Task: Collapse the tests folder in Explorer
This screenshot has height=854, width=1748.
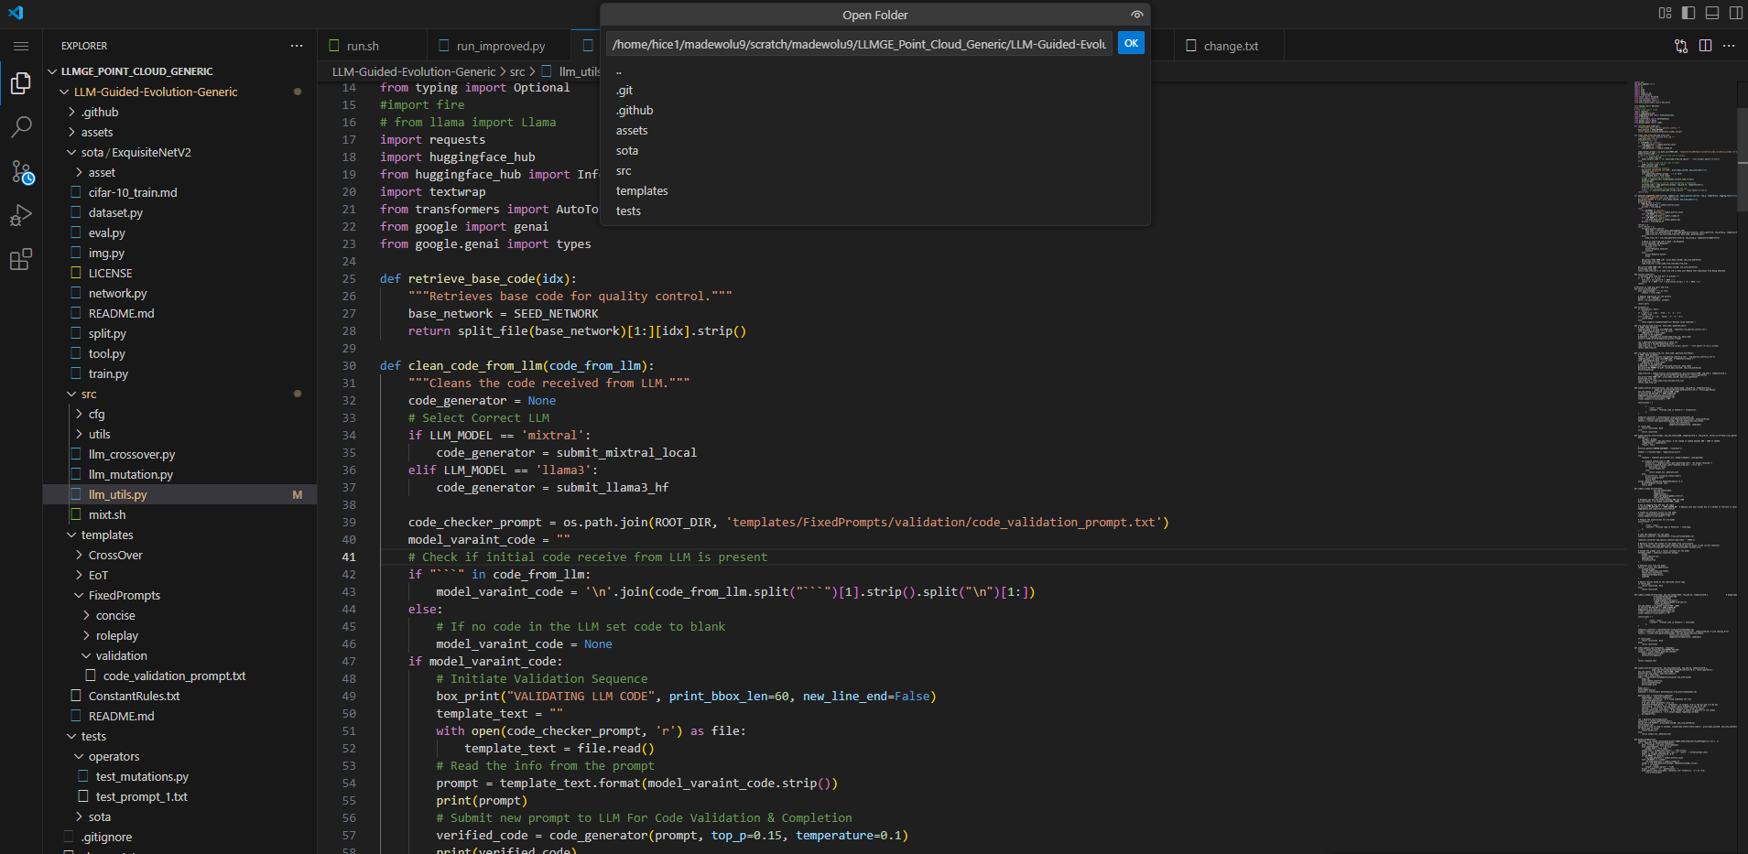Action: click(x=71, y=736)
